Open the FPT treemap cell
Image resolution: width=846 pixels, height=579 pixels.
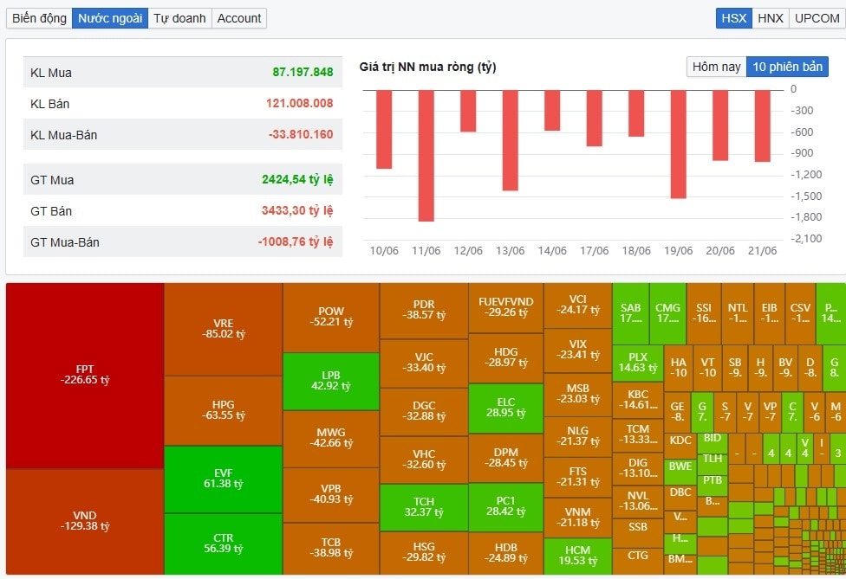pyautogui.click(x=85, y=376)
